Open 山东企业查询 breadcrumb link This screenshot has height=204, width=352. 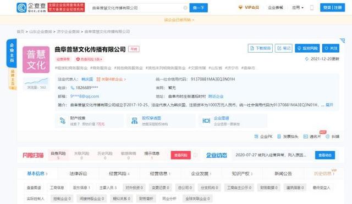pyautogui.click(x=40, y=32)
